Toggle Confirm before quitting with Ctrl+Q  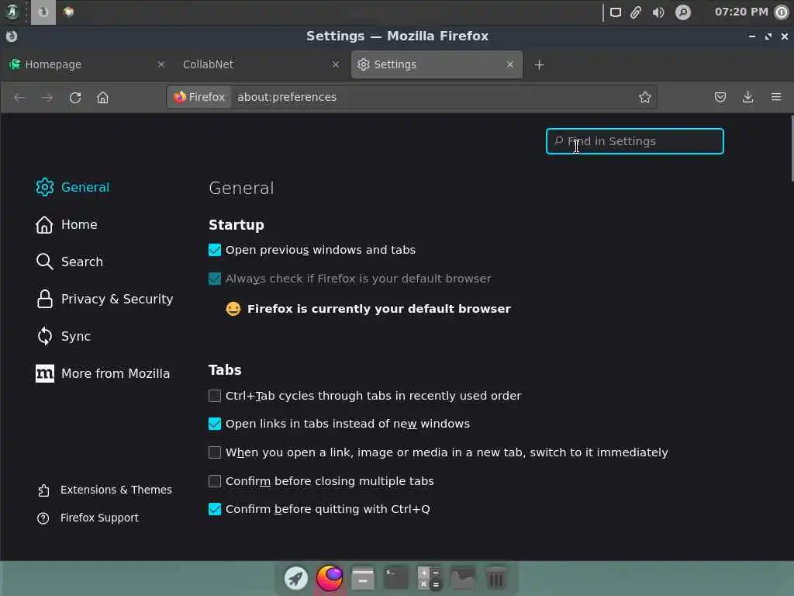pos(215,509)
